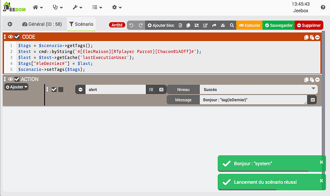This screenshot has width=330, height=196.
Task: Open the Niveau dropdown showing Succès
Action: 259,89
